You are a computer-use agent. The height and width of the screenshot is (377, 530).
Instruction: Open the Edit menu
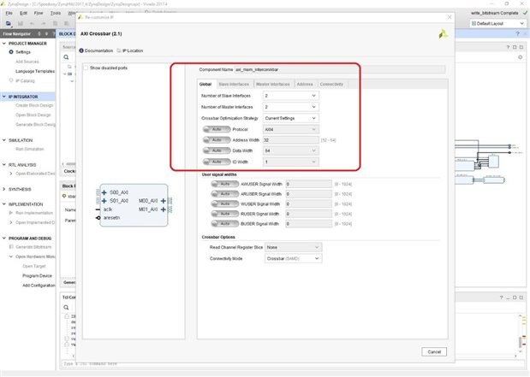pos(23,13)
